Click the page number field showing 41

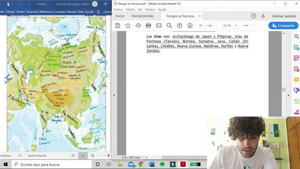(201, 25)
